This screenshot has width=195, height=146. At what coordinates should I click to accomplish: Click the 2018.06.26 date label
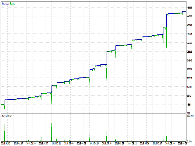pyautogui.click(x=145, y=144)
